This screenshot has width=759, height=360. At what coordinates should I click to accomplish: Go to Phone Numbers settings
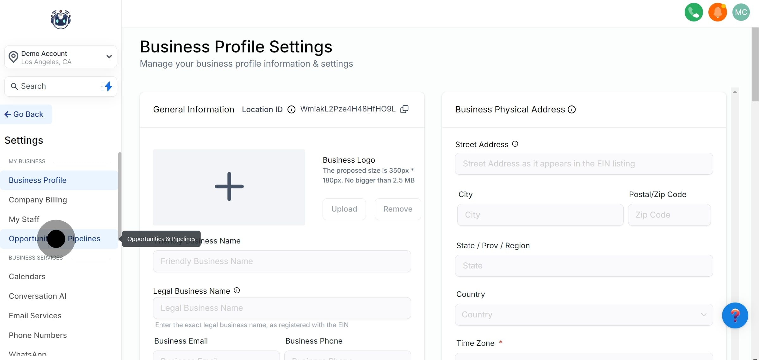[38, 335]
